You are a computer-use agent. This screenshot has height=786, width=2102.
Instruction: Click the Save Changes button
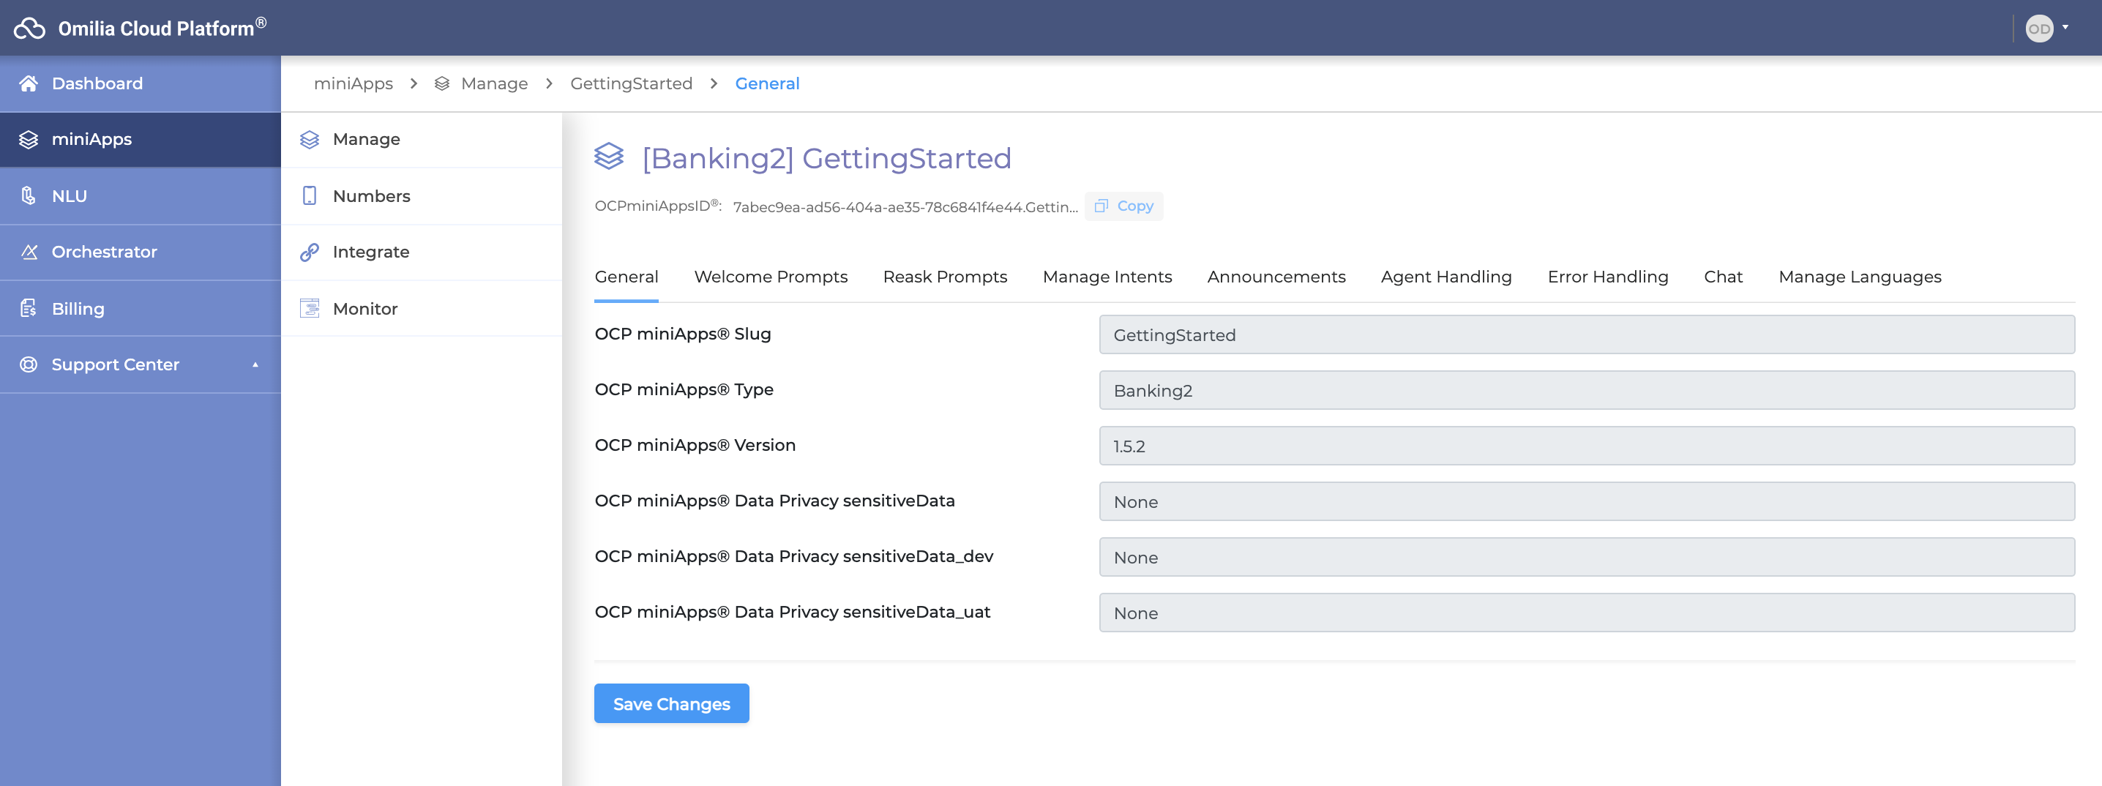pos(672,703)
